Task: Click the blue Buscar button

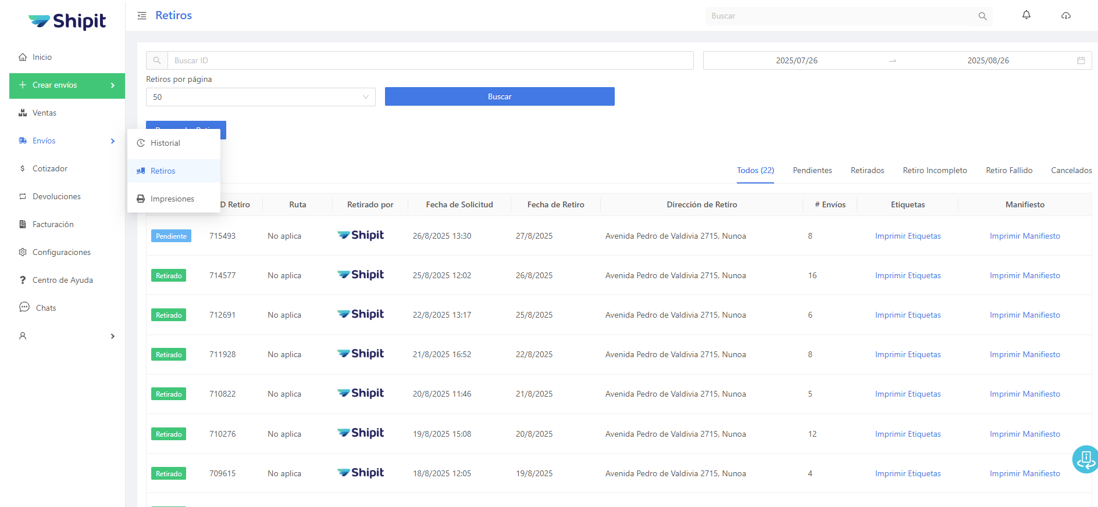Action: [500, 96]
